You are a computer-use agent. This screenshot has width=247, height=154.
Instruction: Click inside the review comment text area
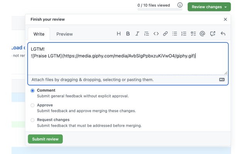click(127, 64)
